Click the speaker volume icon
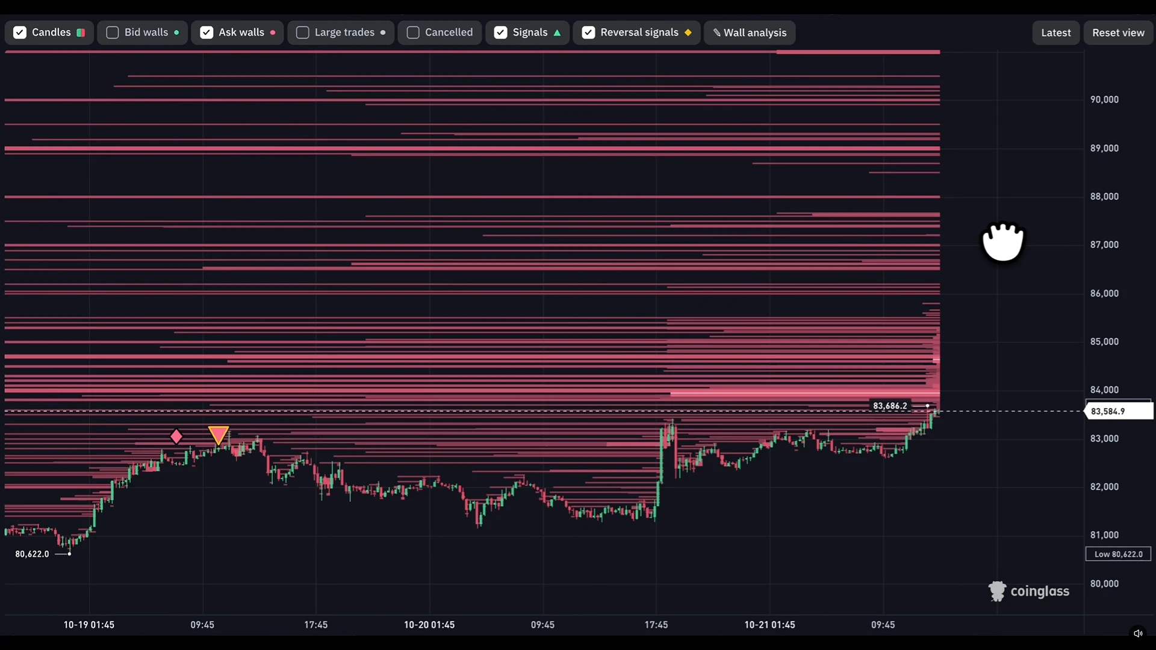Viewport: 1156px width, 650px height. (x=1138, y=633)
